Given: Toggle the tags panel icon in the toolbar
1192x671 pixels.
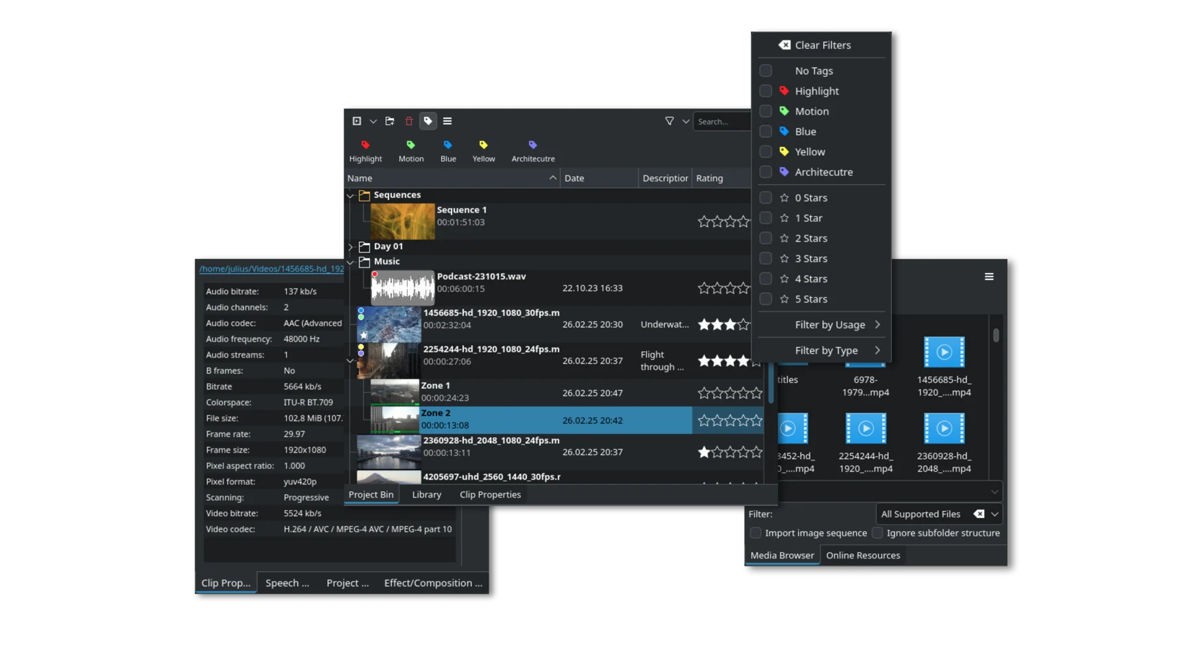Looking at the screenshot, I should point(428,121).
